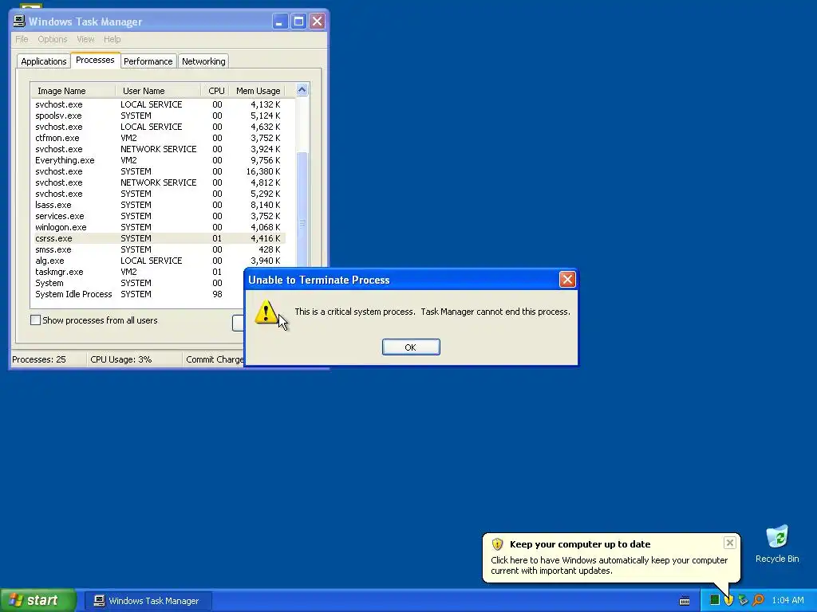Select the Everything.exe process
The height and width of the screenshot is (612, 817).
point(158,160)
